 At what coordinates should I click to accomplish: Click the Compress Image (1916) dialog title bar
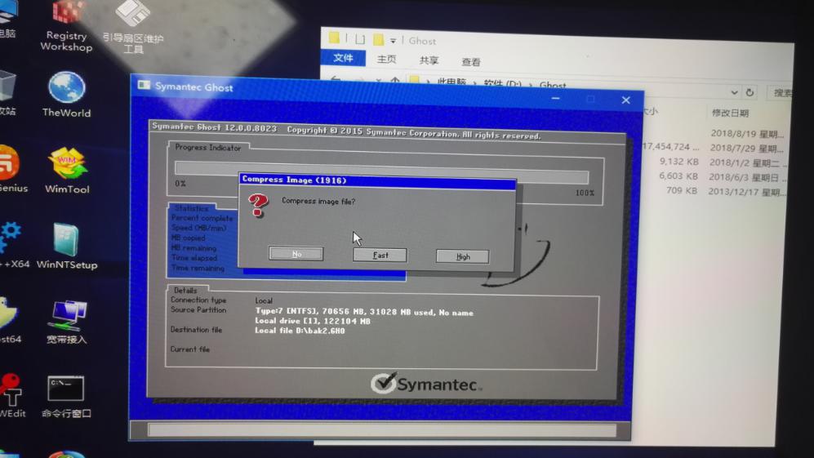coord(377,180)
